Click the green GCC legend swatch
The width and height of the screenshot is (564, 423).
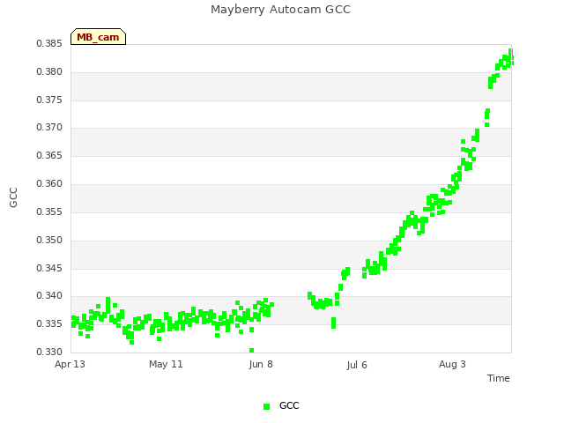(266, 406)
